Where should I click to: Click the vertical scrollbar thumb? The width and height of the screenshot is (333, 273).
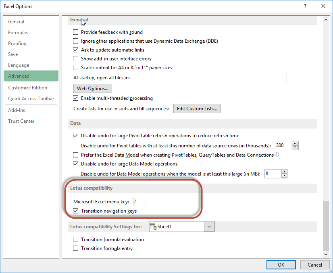pos(326,226)
